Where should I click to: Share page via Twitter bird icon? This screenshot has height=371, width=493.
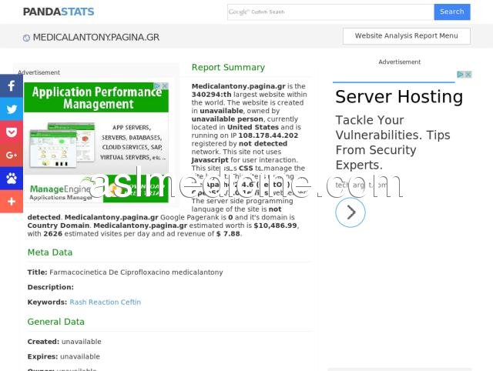click(12, 109)
